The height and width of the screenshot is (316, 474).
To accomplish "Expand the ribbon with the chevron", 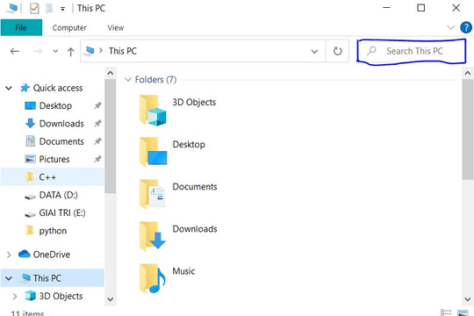I will point(450,27).
